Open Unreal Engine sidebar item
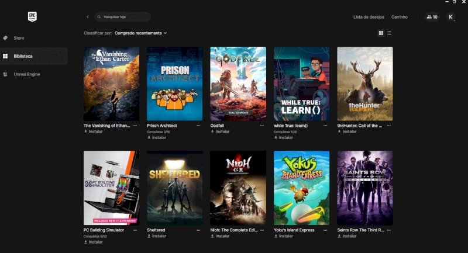Screen dimensions: 468x253 click(26, 74)
